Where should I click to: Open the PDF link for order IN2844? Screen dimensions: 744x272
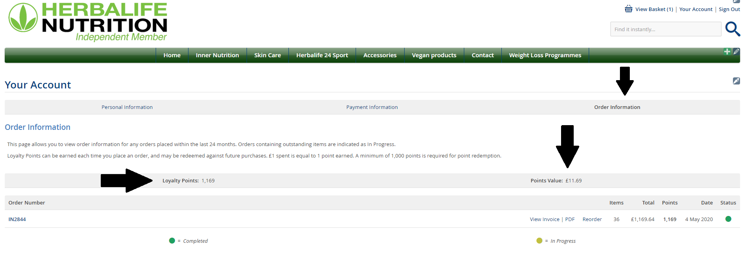tap(570, 219)
